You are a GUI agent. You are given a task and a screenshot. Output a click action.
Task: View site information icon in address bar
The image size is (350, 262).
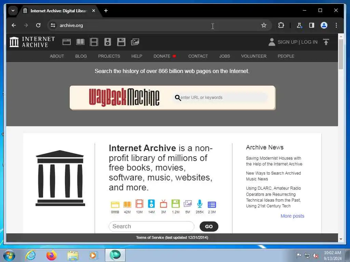coord(53,25)
